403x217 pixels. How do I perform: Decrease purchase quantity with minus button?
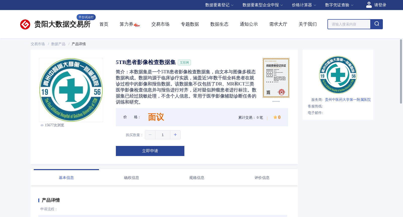click(x=150, y=135)
